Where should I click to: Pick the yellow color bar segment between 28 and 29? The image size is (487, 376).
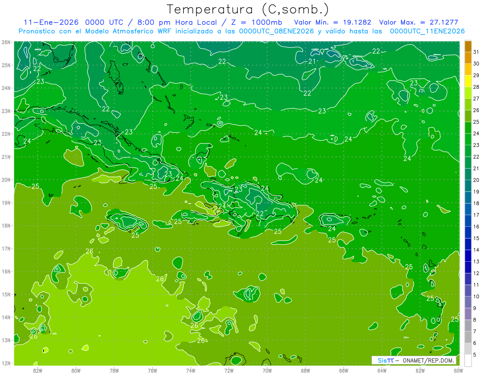click(x=468, y=81)
